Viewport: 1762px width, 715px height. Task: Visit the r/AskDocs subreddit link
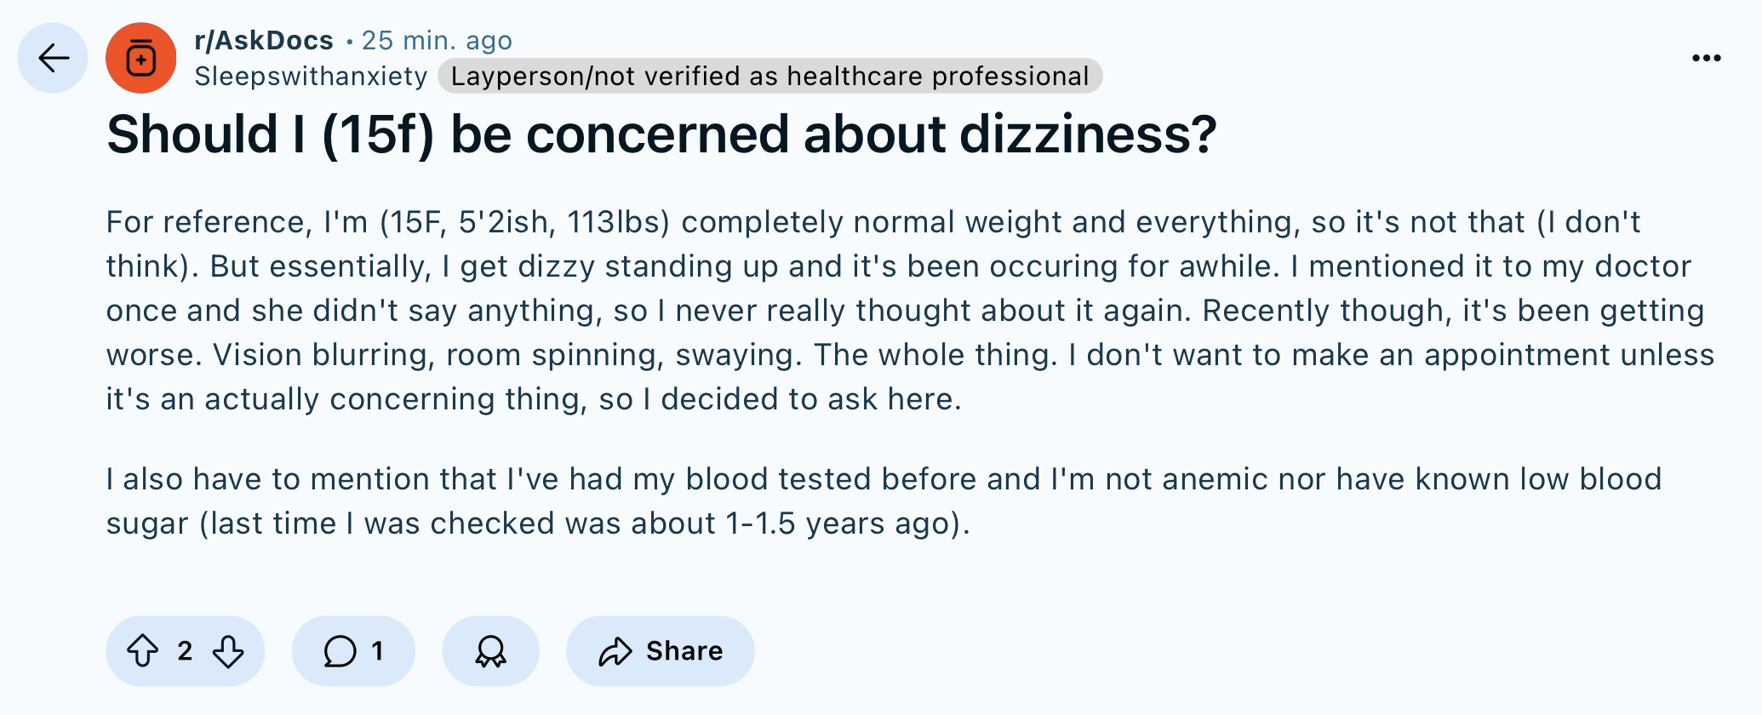click(x=264, y=40)
